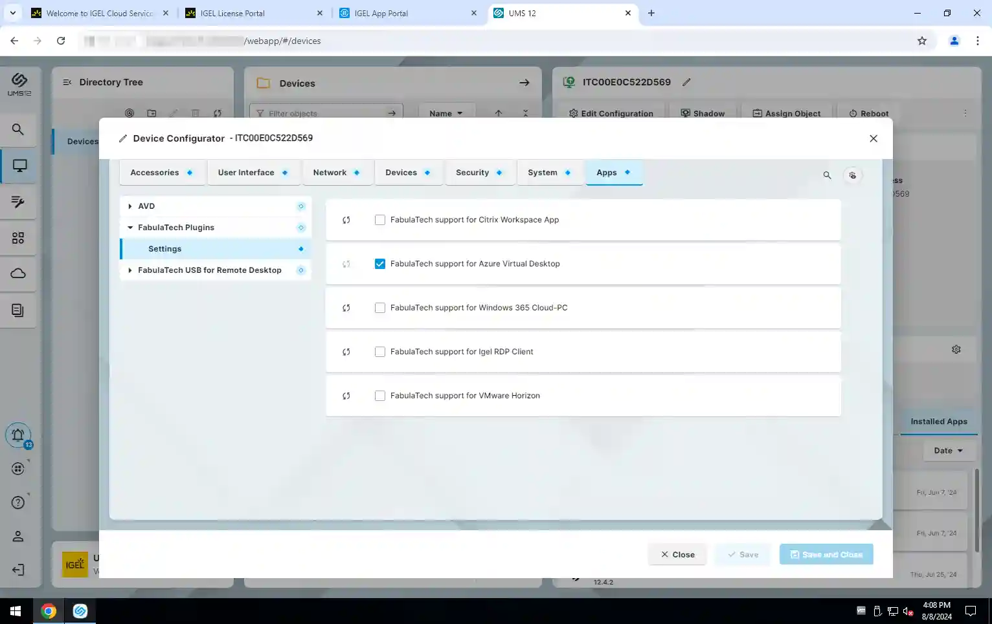This screenshot has width=992, height=624.
Task: Enable FabulaTech support for Citrix Workspace App
Action: [380, 220]
